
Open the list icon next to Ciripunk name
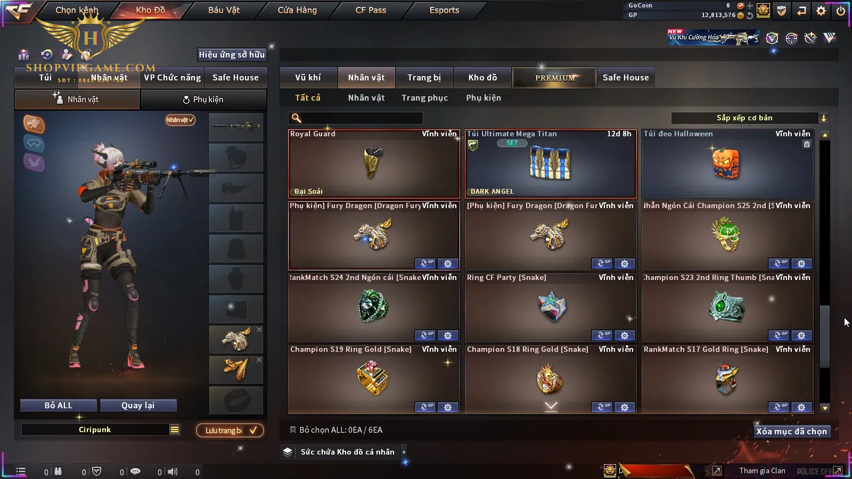click(x=175, y=430)
